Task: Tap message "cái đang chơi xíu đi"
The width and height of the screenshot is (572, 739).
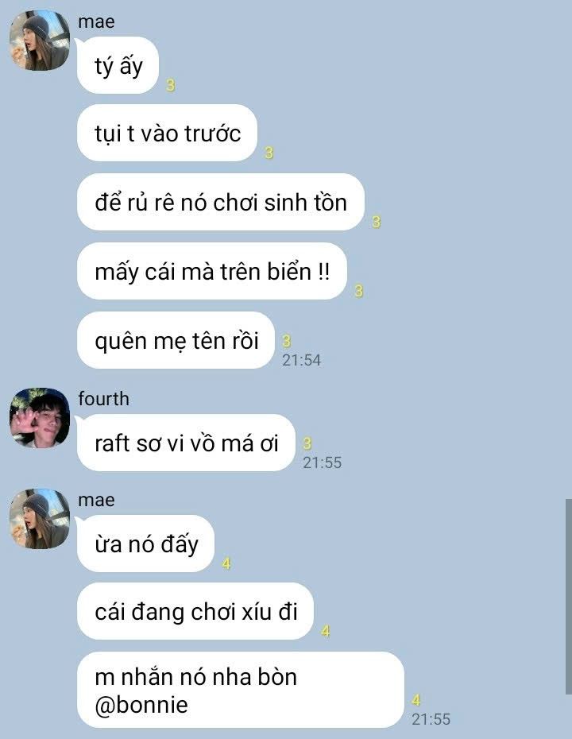Action: pyautogui.click(x=195, y=611)
